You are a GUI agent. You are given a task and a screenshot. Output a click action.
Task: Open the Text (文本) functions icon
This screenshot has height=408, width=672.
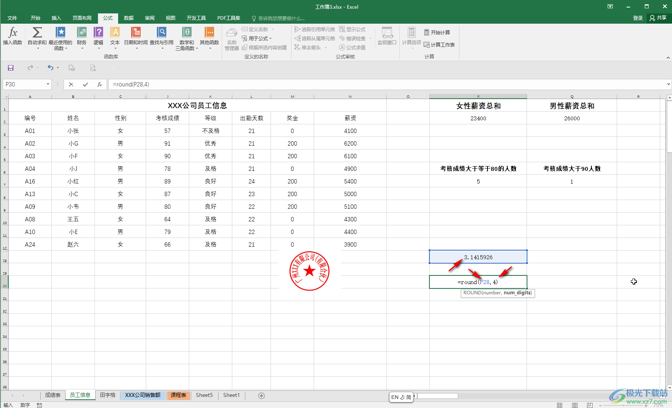pos(115,38)
